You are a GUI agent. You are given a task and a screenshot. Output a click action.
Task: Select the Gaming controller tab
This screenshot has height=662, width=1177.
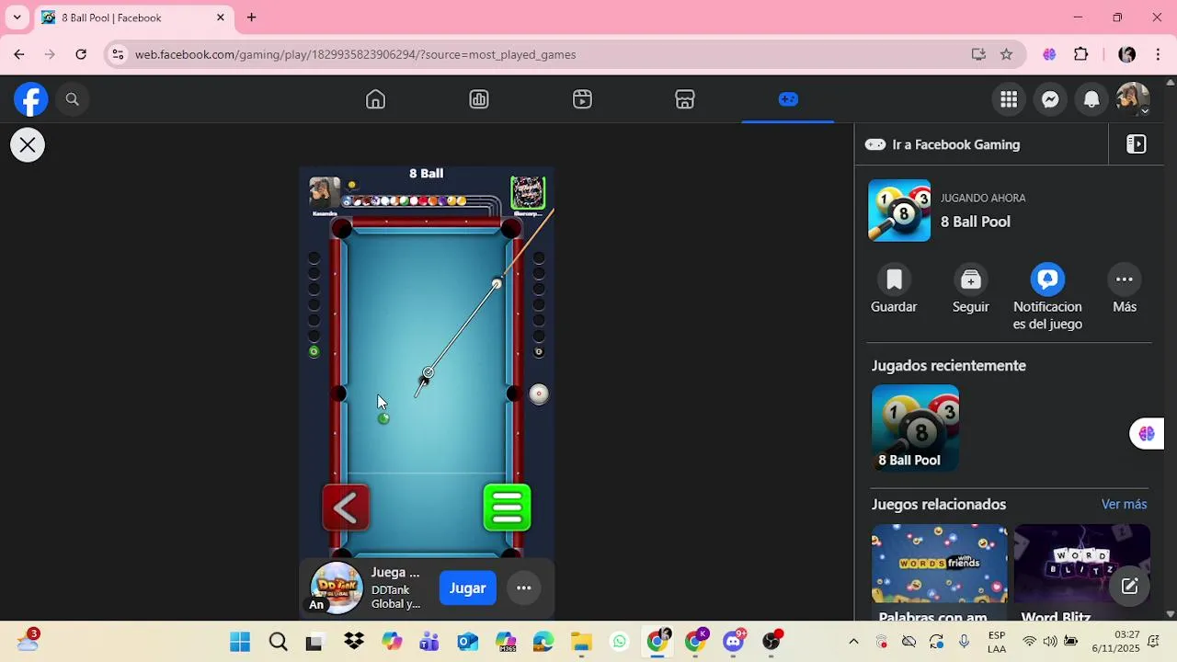click(x=788, y=99)
